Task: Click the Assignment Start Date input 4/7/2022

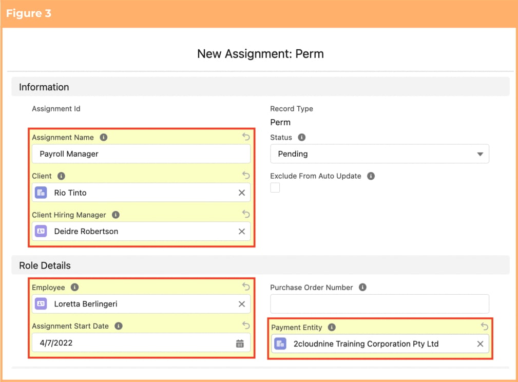Action: (x=141, y=342)
